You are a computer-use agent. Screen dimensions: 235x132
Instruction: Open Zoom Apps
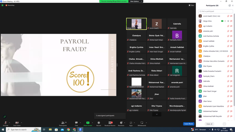click(x=131, y=124)
